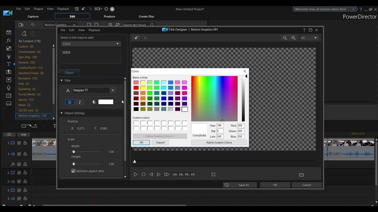Screen dimensions: 378x212
Task: Switch to the Capture tab
Action: click(33, 16)
